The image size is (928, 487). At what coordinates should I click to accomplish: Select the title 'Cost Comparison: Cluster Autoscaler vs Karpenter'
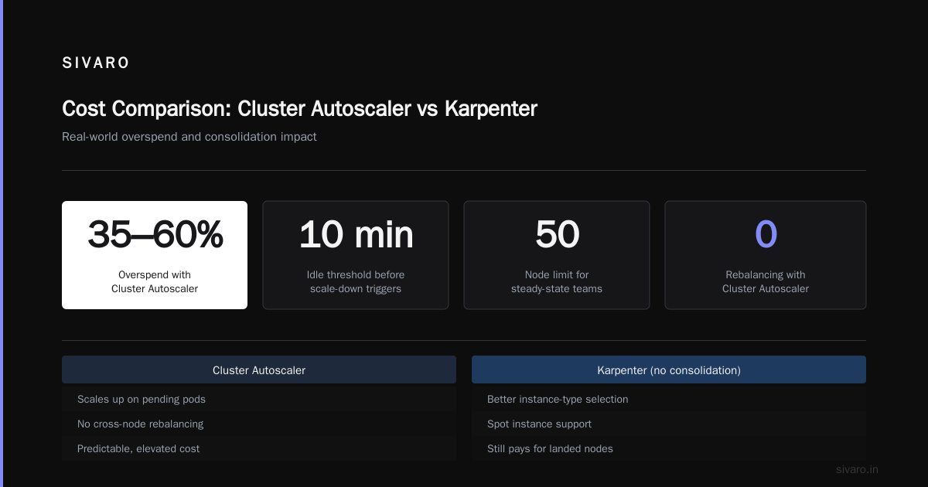[299, 108]
